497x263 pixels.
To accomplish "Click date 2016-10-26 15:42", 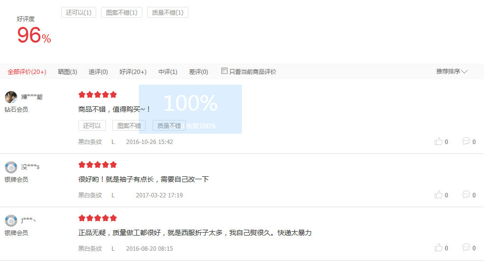I will click(x=150, y=142).
